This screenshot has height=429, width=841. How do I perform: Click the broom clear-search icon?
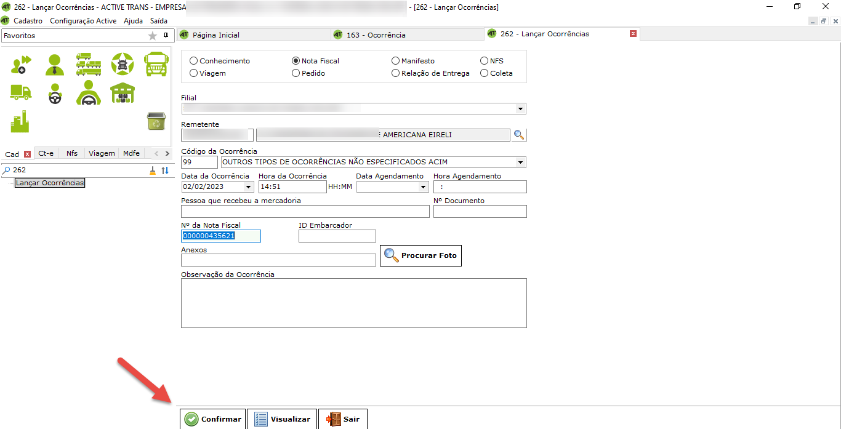tap(153, 170)
